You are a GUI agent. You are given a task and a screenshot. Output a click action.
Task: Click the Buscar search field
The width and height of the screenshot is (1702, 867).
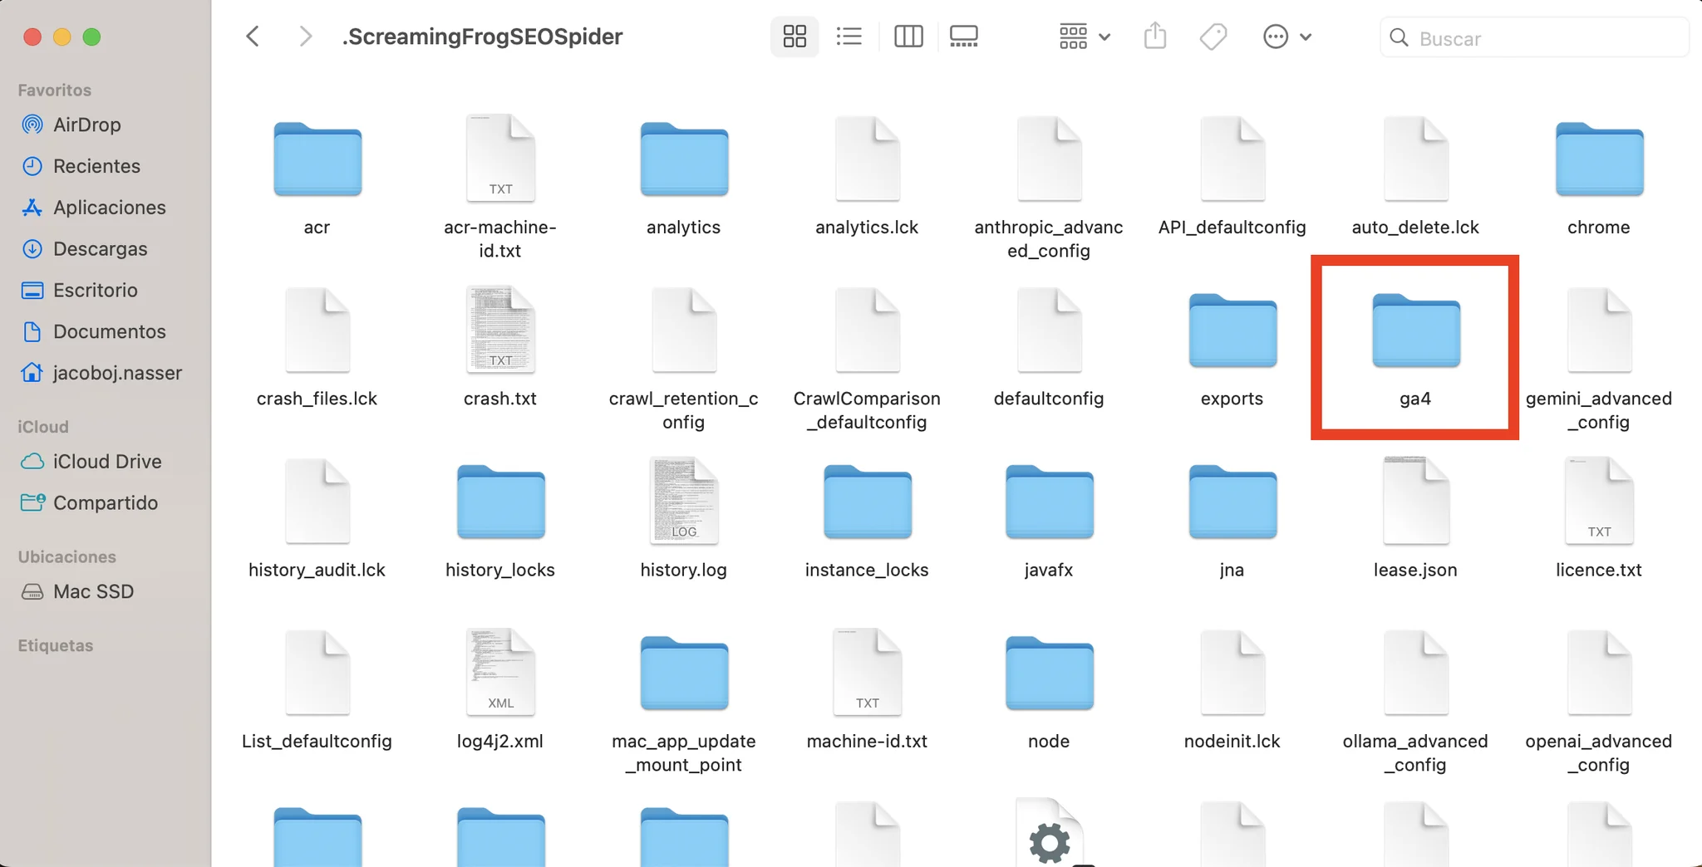(x=1534, y=38)
